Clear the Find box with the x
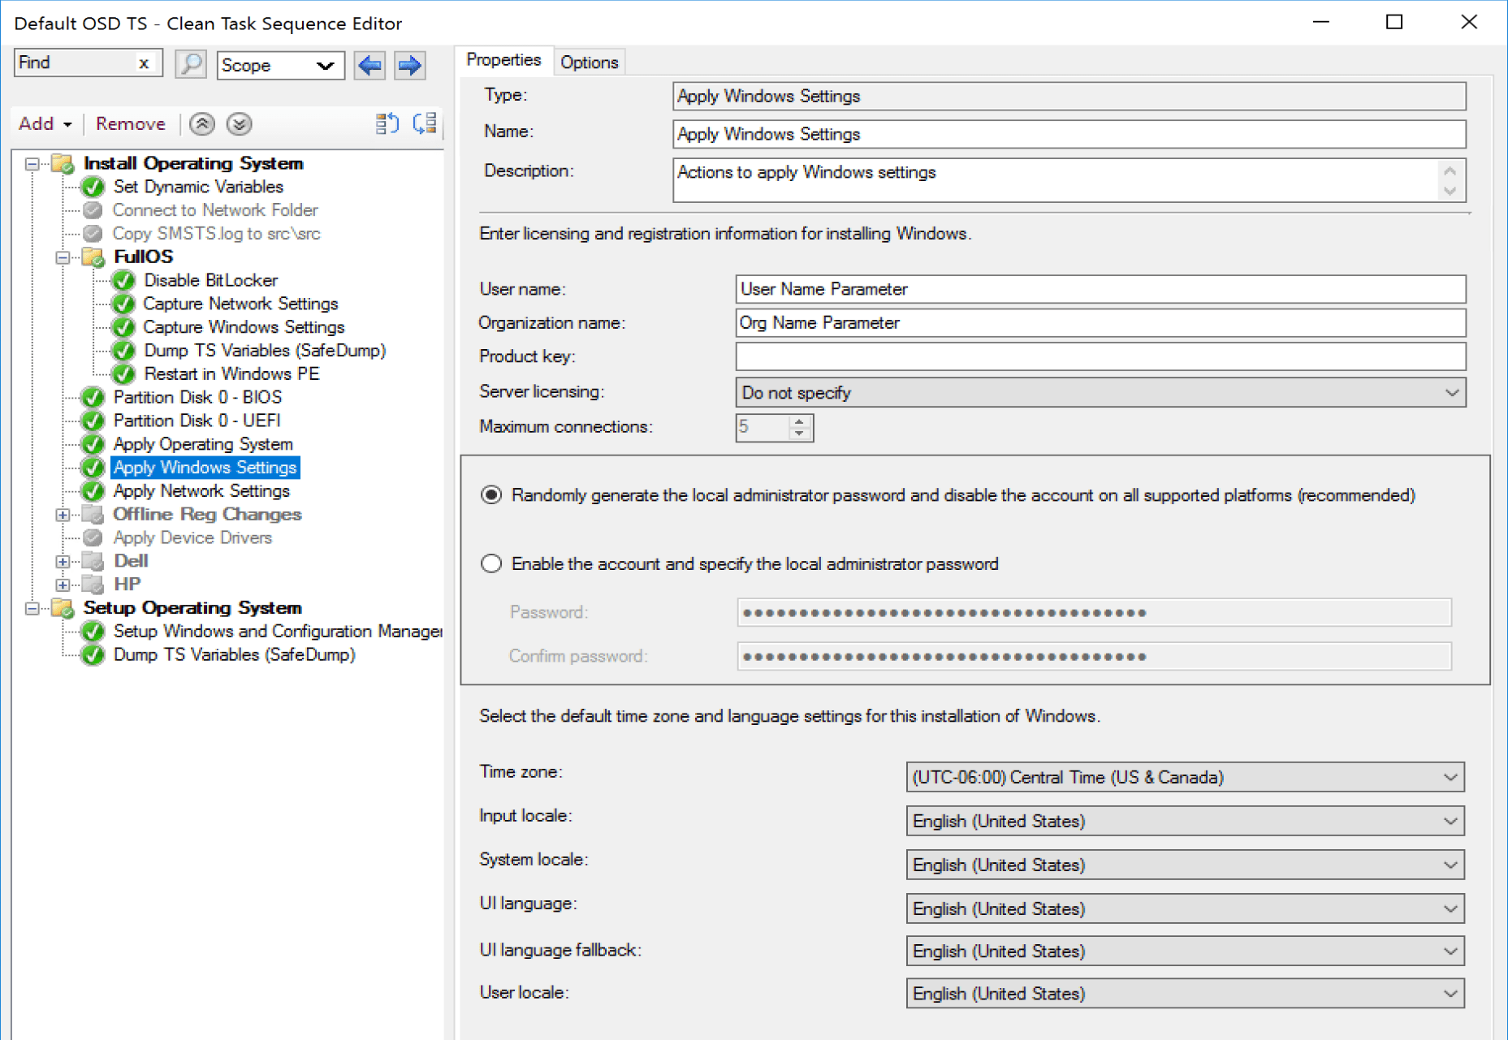The image size is (1508, 1040). (x=144, y=63)
